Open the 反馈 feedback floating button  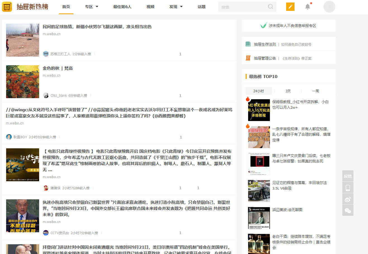[348, 176]
